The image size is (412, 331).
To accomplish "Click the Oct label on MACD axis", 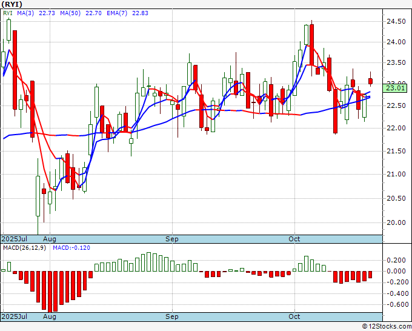I will point(294,316).
